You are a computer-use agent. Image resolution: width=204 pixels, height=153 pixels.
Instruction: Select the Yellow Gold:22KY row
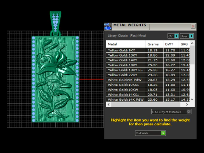pyautogui.click(x=148, y=75)
